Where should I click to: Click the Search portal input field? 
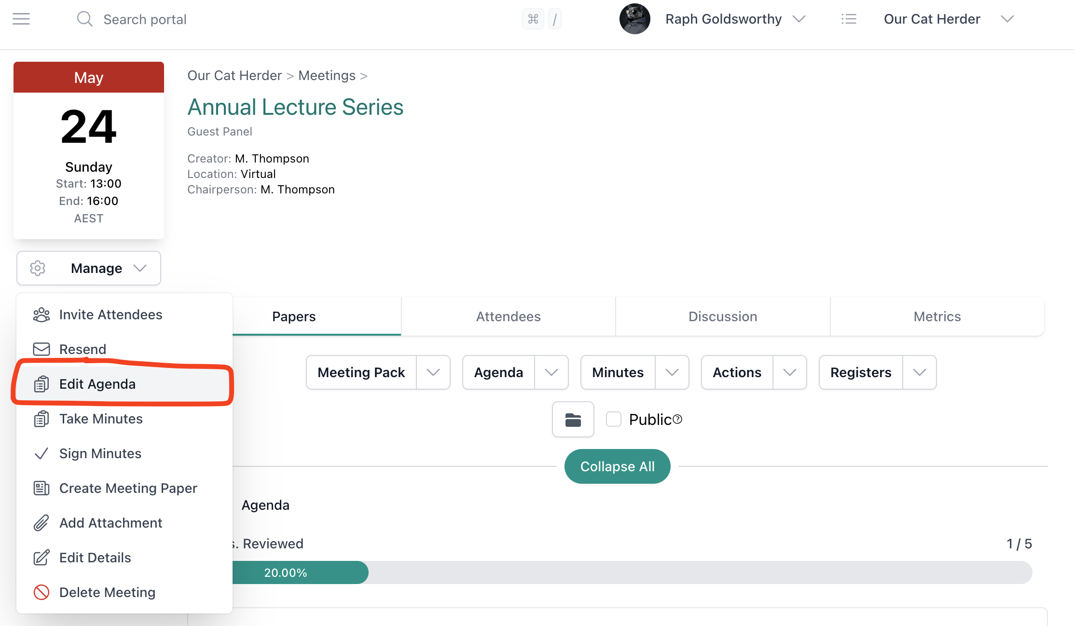point(145,19)
